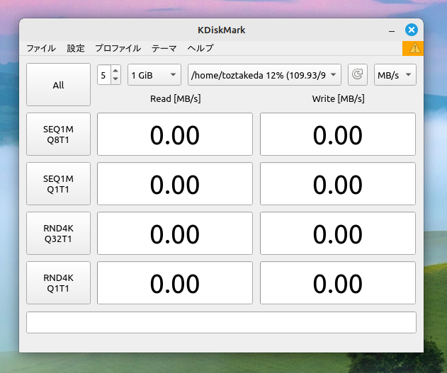
Task: Click the KDiskMark title bar text
Action: tap(222, 30)
